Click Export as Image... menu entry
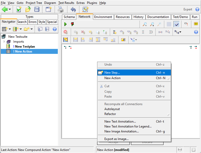The width and height of the screenshot is (201, 153). (116, 139)
